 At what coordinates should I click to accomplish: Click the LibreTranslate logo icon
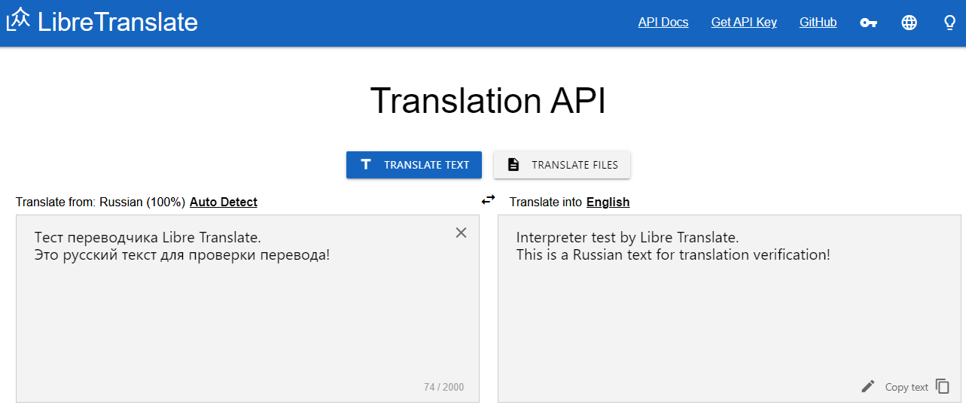coord(18,20)
